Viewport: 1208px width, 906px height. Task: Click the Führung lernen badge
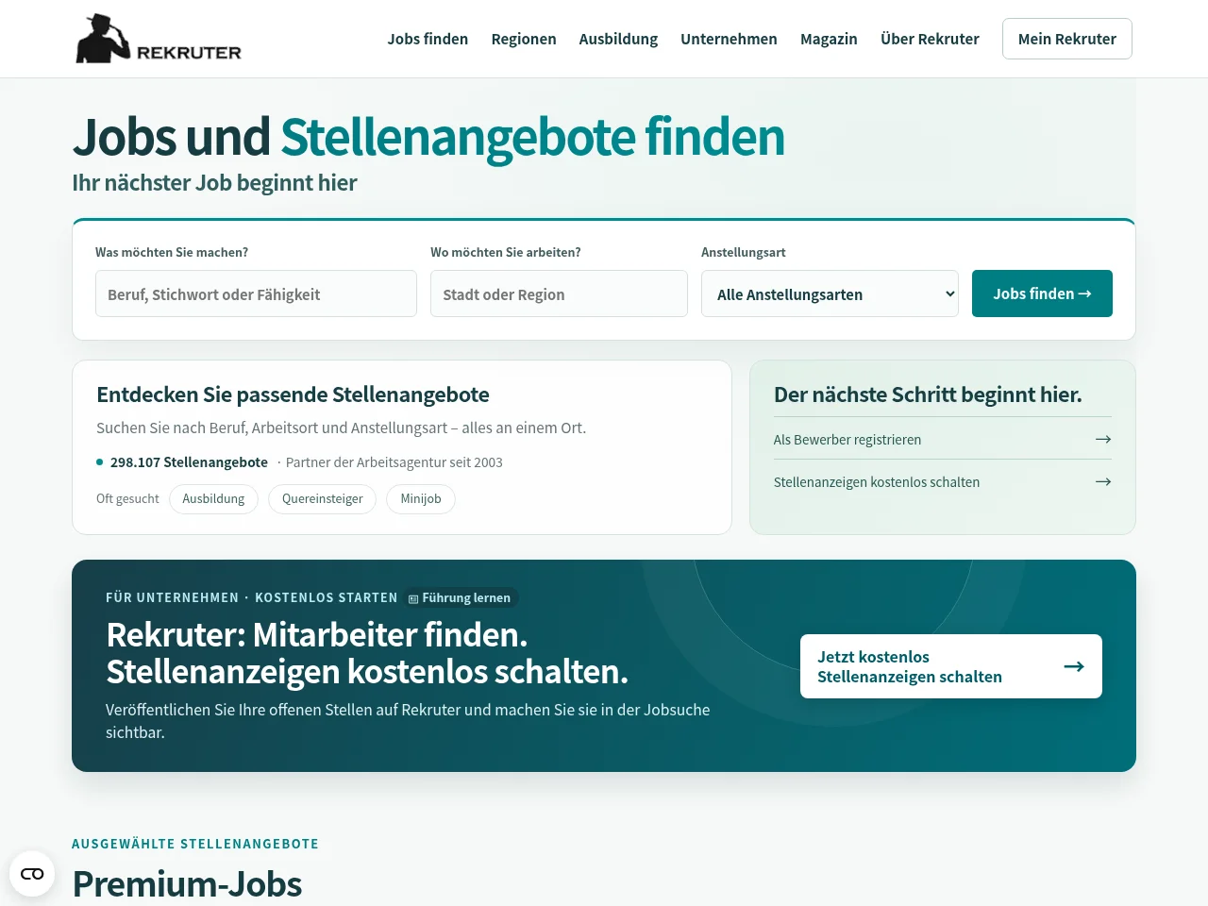(461, 597)
